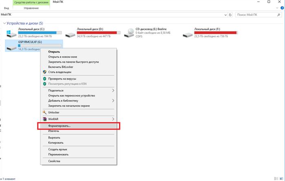Image resolution: width=285 pixels, height=181 pixels.
Task: Select GSP1RMCULXF (G:) drive icon
Action: (x=11, y=47)
